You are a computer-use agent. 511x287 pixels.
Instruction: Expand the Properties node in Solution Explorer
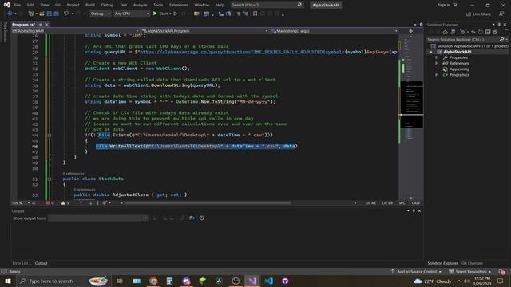(x=437, y=57)
